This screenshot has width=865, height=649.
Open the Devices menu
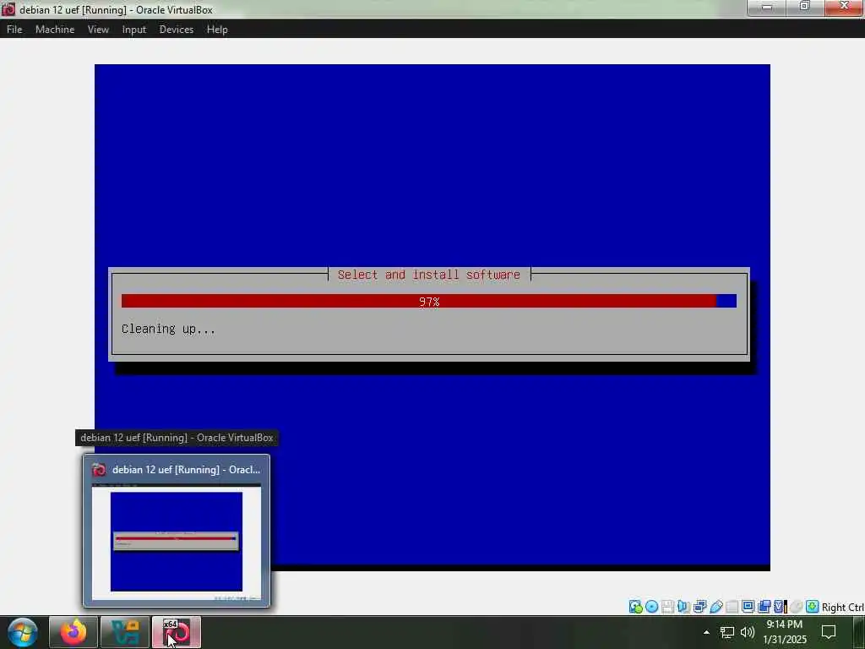click(x=176, y=30)
